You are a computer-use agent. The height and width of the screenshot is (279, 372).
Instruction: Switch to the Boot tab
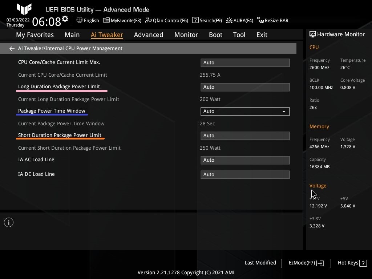216,35
